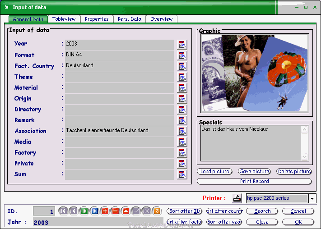Add a new record with plus button
Viewport: 321px width, 229px height.
[105, 211]
